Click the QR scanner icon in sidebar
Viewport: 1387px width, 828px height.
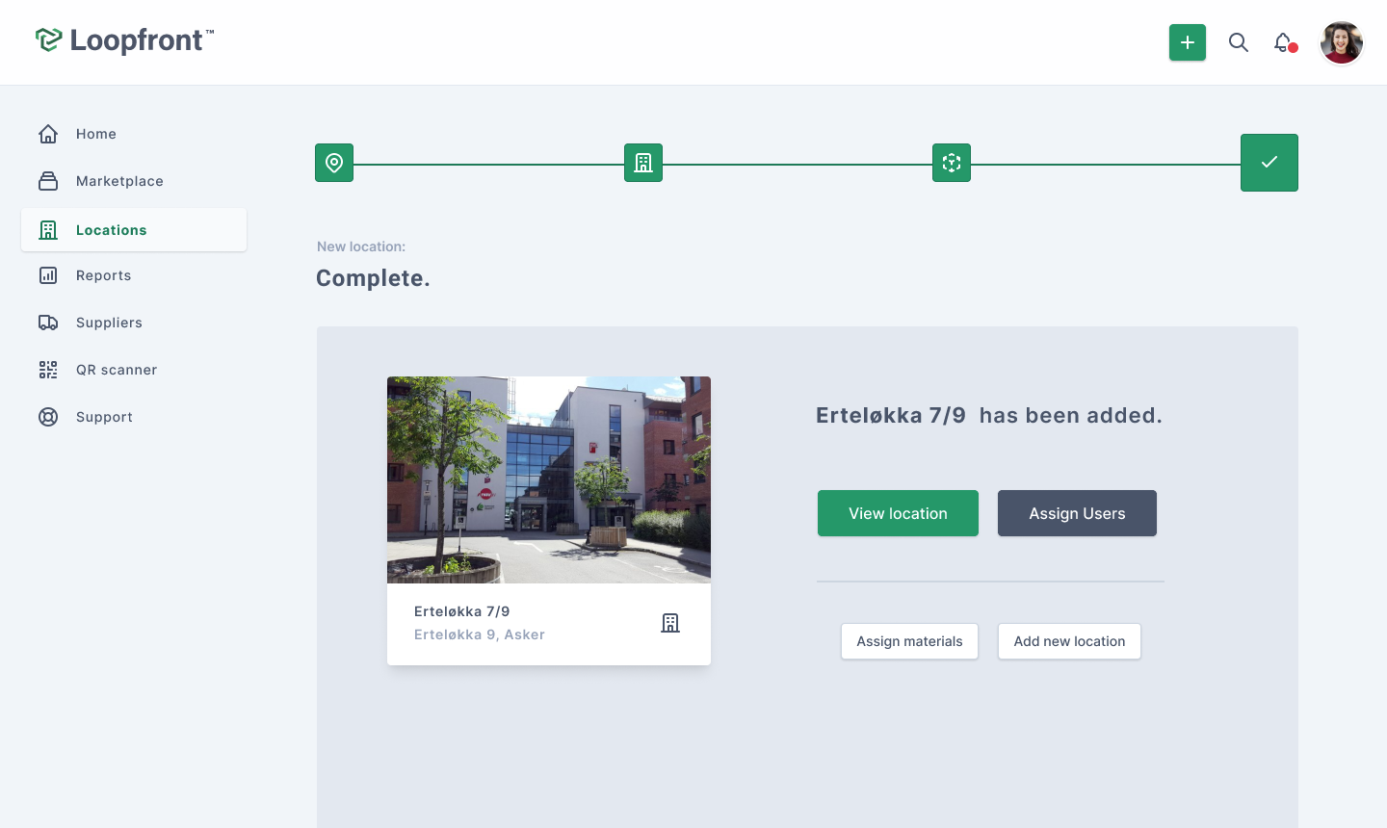point(48,370)
